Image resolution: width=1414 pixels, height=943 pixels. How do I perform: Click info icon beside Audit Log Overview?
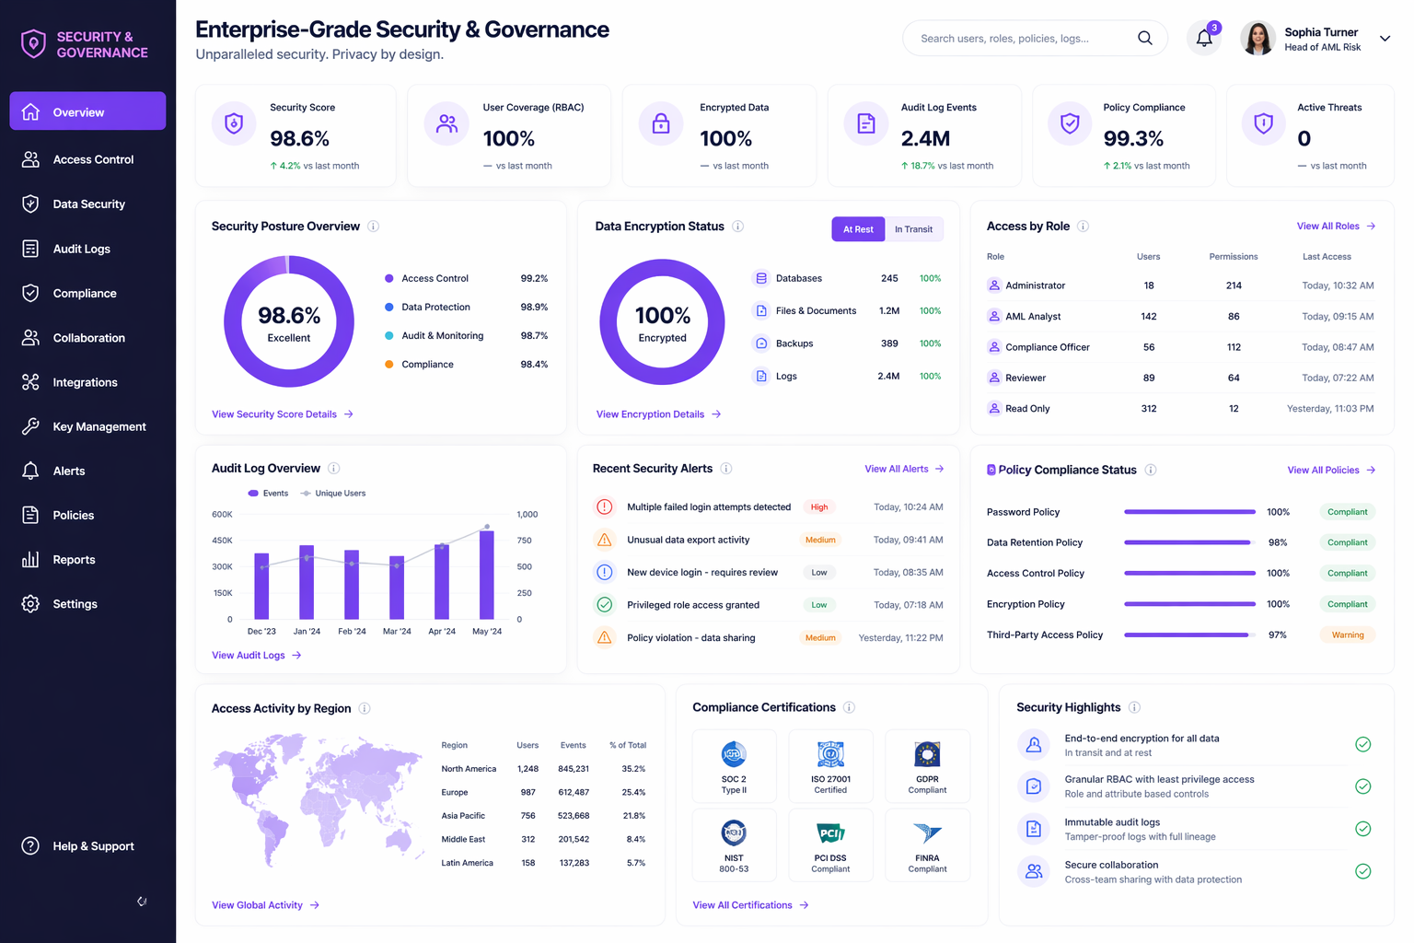click(x=334, y=469)
